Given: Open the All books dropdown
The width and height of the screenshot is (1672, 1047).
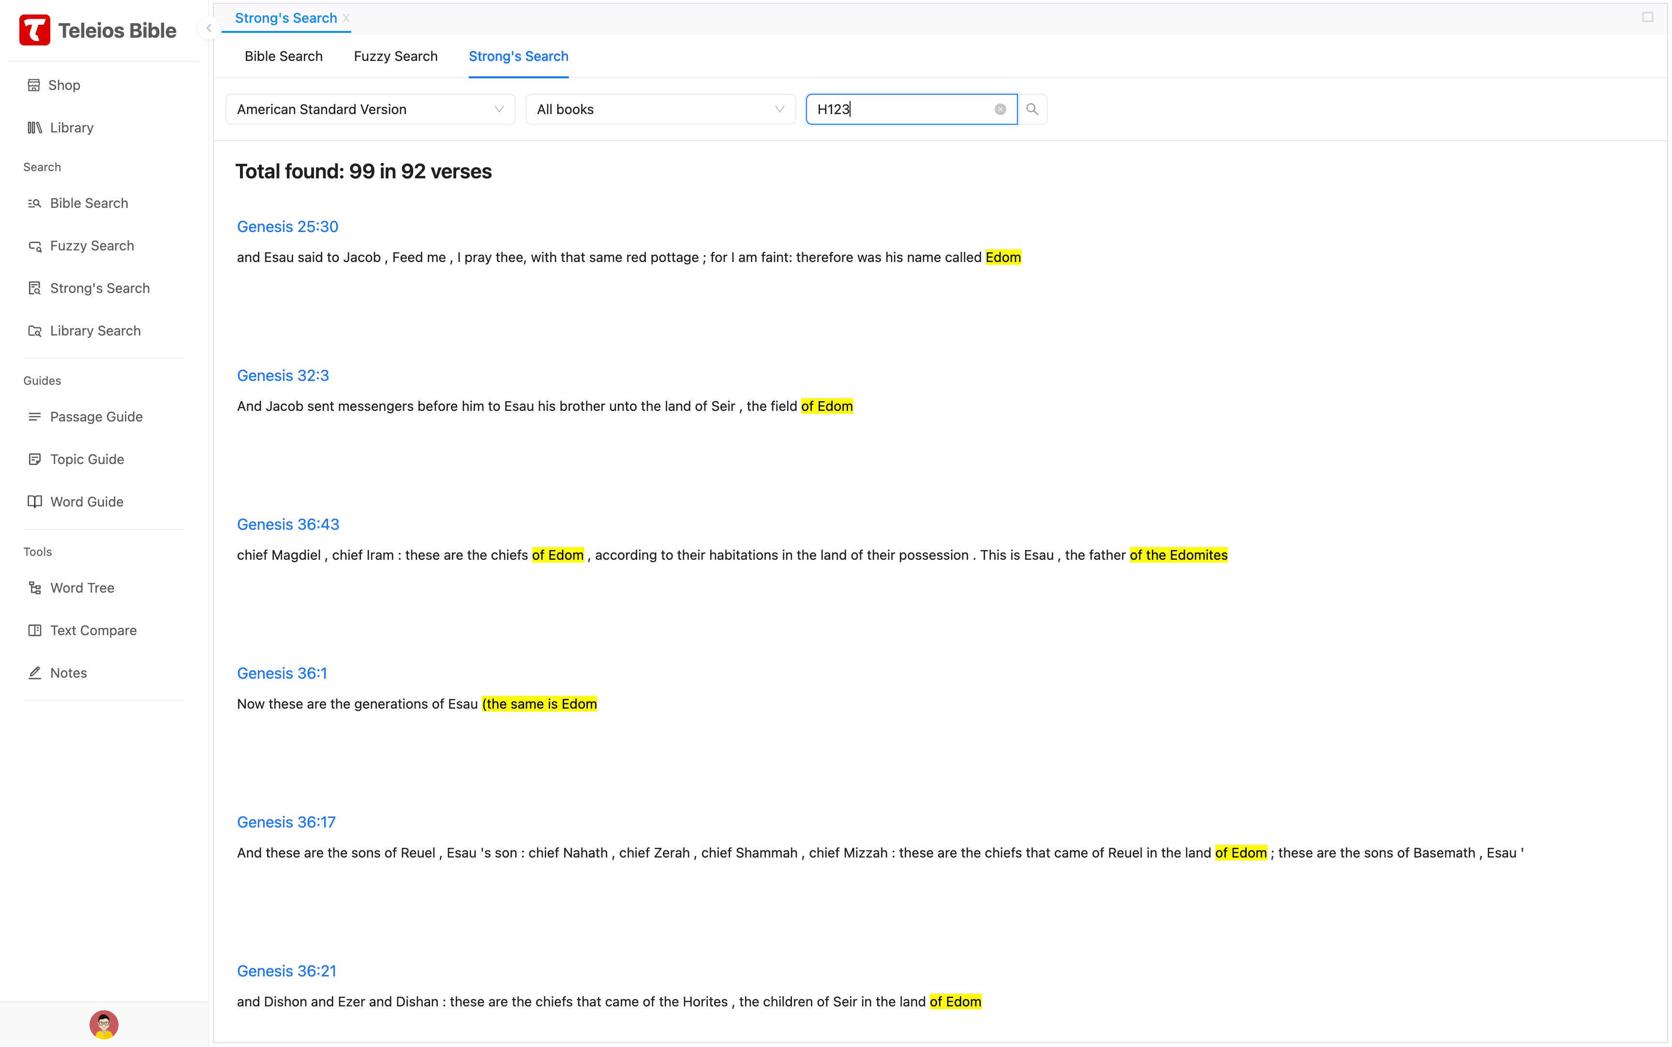Looking at the screenshot, I should click(659, 109).
